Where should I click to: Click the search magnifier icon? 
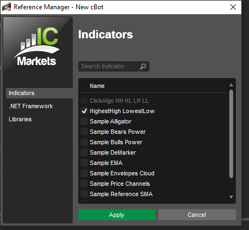[143, 67]
